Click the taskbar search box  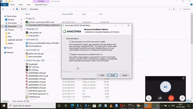[x=31, y=106]
